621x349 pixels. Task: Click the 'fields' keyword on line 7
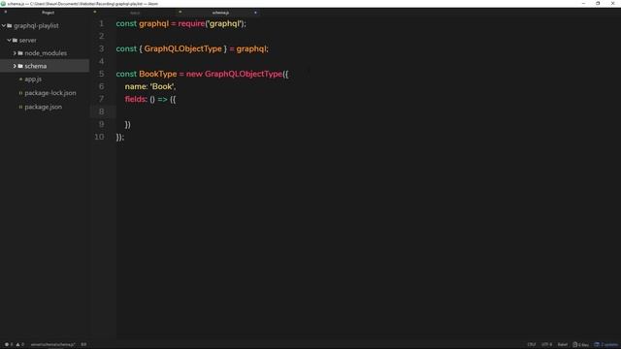click(136, 99)
